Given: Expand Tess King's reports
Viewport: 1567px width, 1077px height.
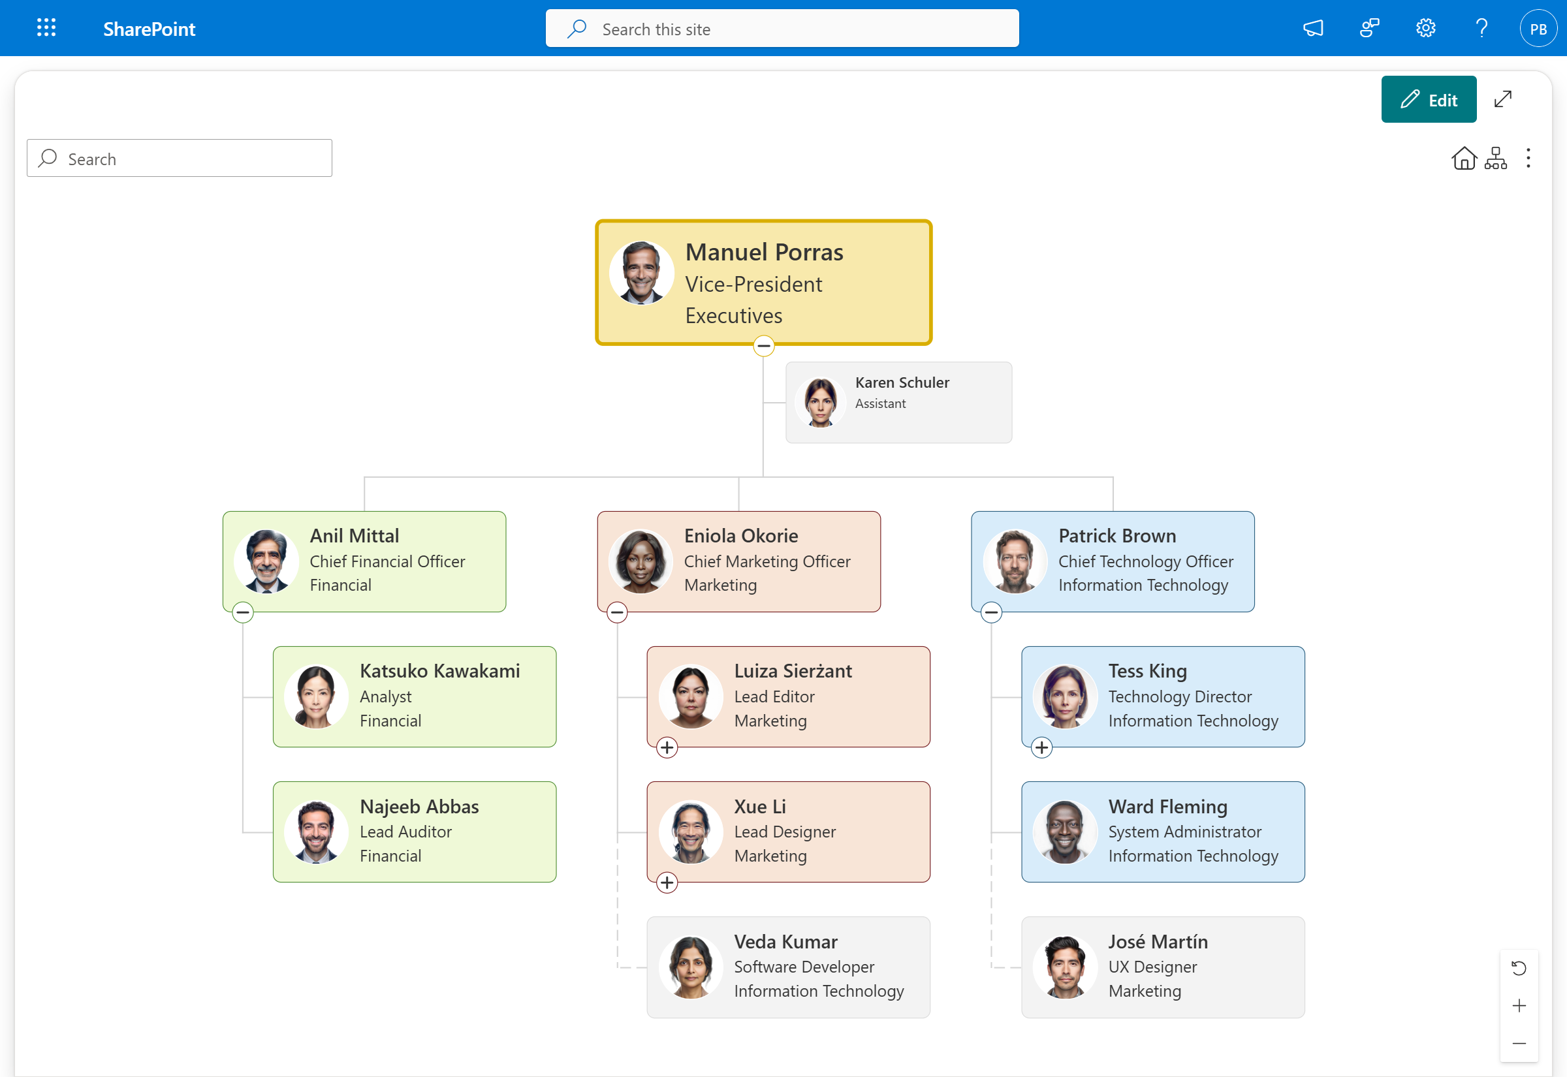Looking at the screenshot, I should (1042, 747).
